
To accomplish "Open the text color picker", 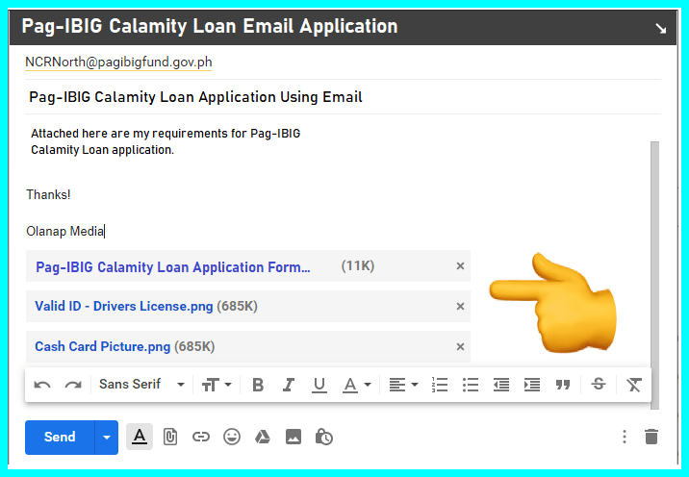I will tap(356, 386).
